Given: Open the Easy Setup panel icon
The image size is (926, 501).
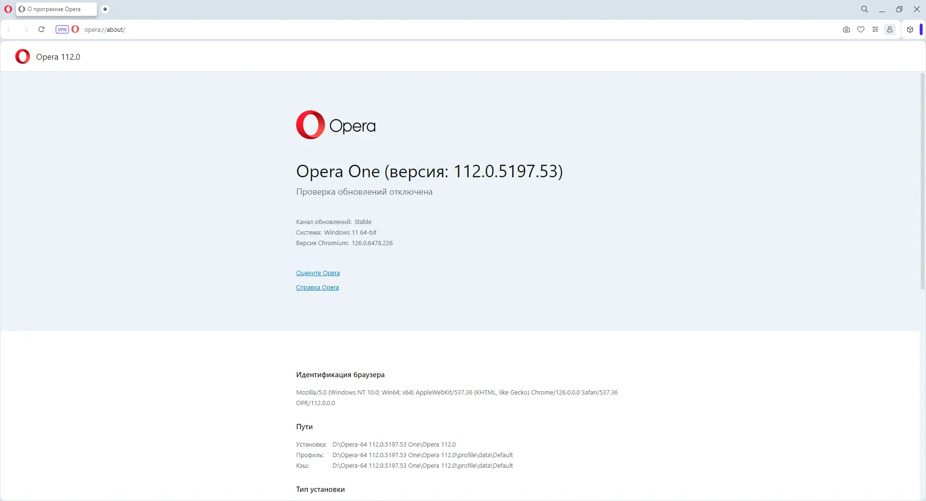Looking at the screenshot, I should pos(875,29).
